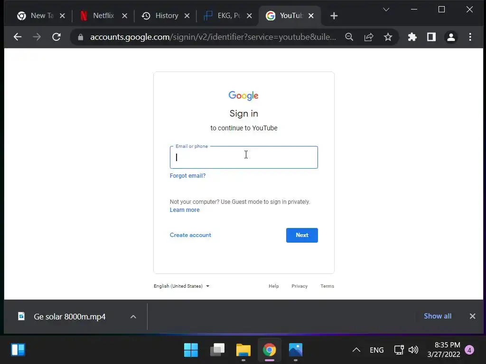Close the Netflix tab

[125, 16]
